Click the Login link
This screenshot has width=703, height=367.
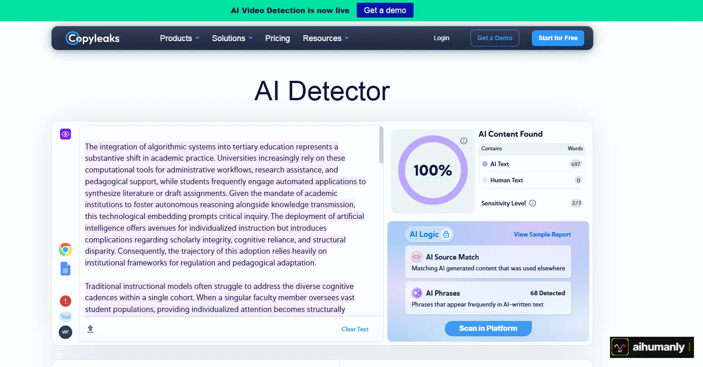[x=441, y=38]
